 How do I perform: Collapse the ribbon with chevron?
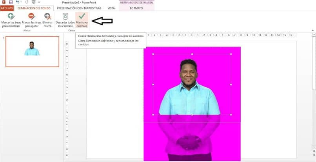[x=312, y=31]
